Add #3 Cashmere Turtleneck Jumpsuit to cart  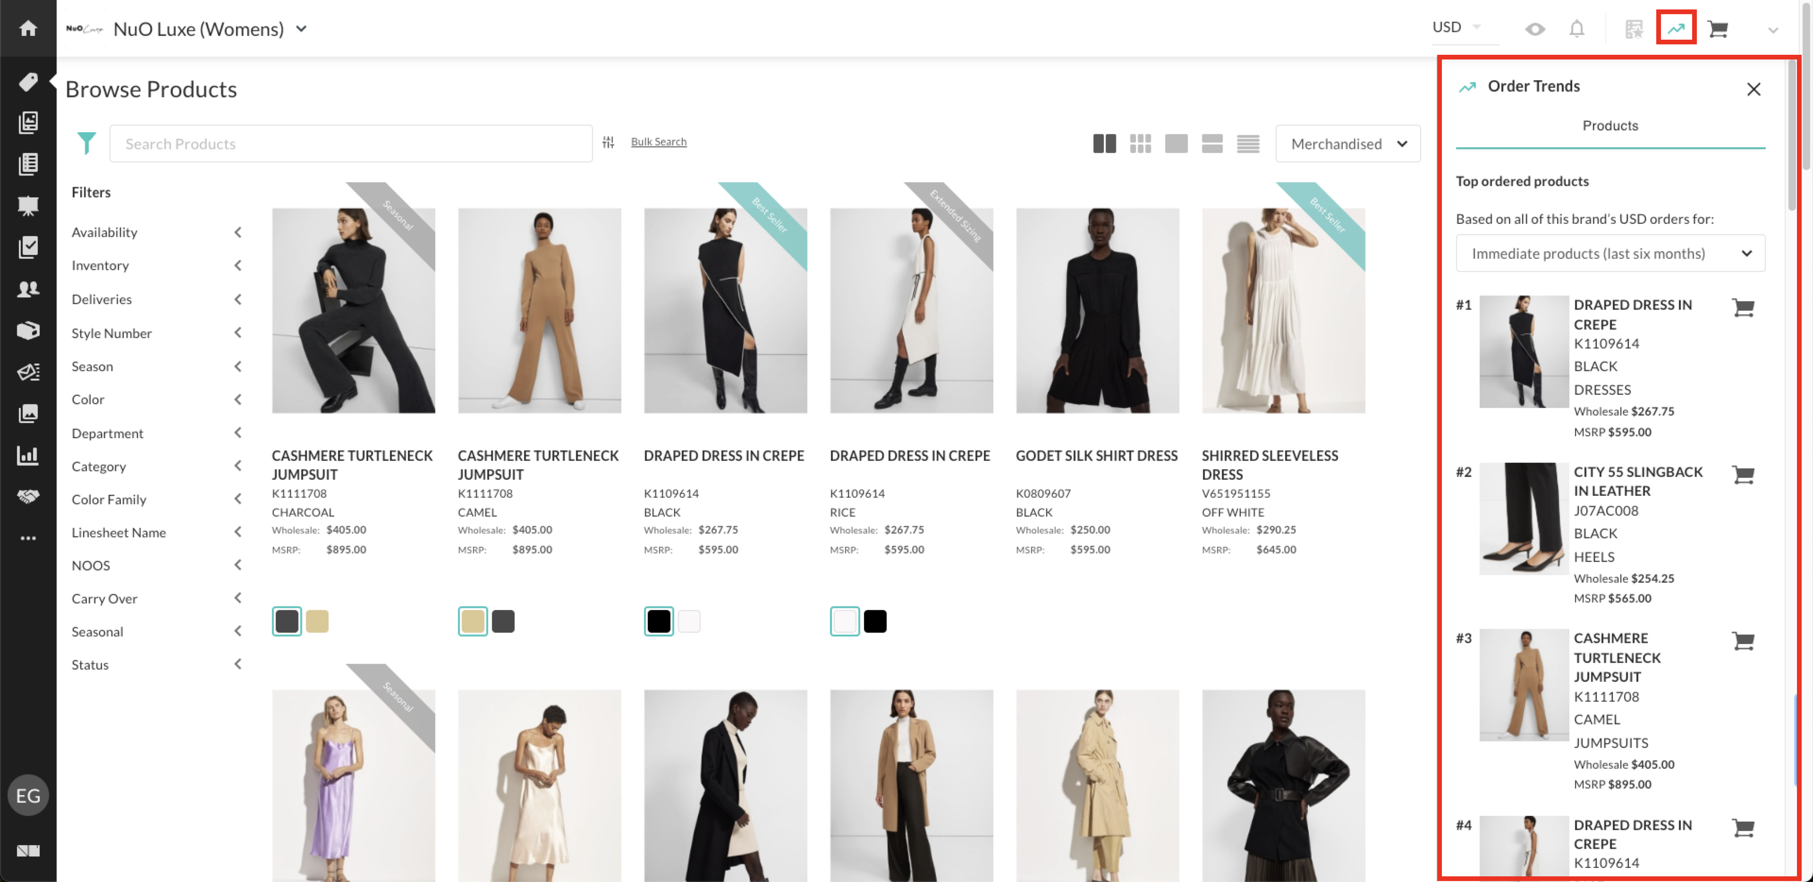1743,641
